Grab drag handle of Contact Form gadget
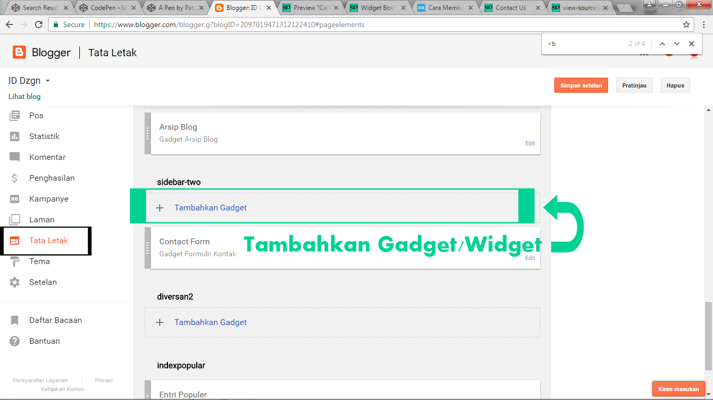The width and height of the screenshot is (713, 400). pyautogui.click(x=148, y=248)
